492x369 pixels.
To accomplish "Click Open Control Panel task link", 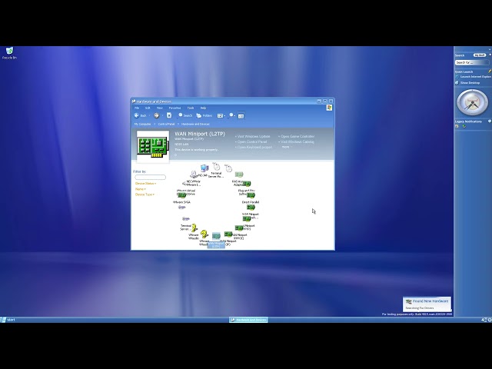I will 252,141.
